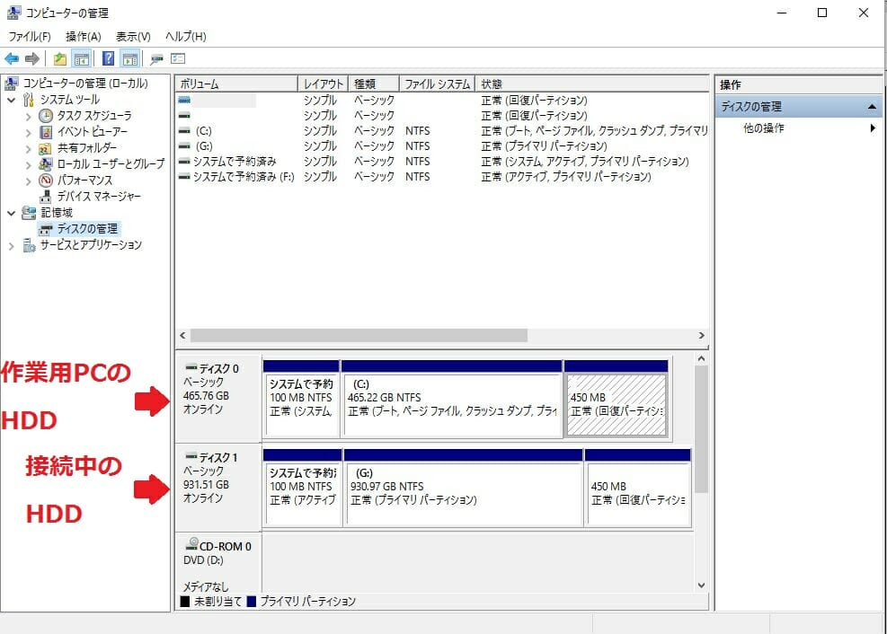
Task: Expand the サービスとアプリケーション tree node
Action: tap(12, 245)
